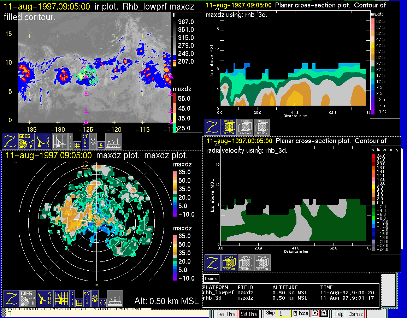Click the Help button in the time control bar
Viewport: 407px width, 318px height.
point(339,314)
